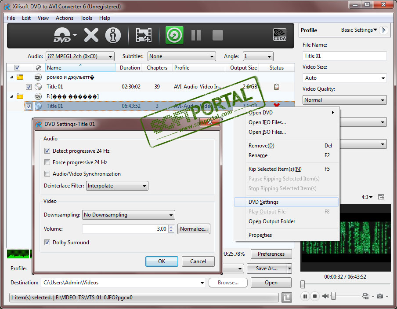Click the preview seek slider handle
Image resolution: width=397 pixels, height=309 pixels.
click(x=303, y=284)
